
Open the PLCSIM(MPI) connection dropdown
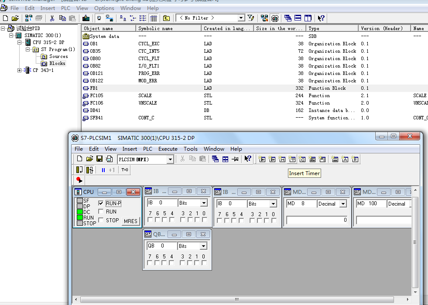[170, 159]
